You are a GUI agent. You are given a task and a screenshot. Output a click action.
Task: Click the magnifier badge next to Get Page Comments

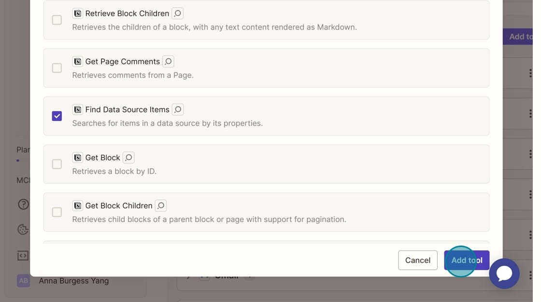[168, 61]
